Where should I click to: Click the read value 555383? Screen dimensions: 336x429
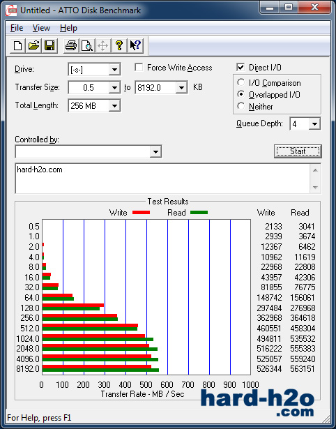[303, 349]
